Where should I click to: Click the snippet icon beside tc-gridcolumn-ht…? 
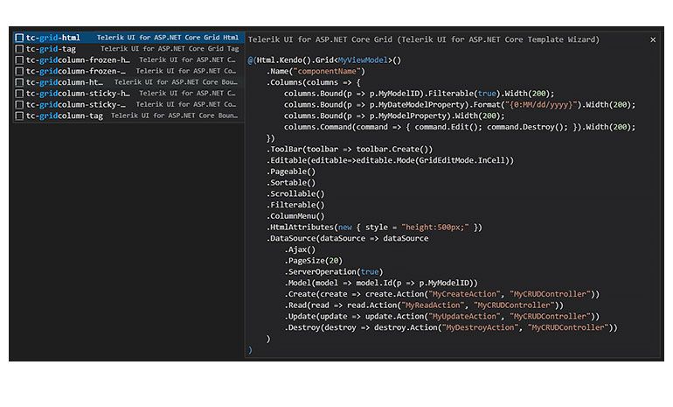tap(19, 82)
